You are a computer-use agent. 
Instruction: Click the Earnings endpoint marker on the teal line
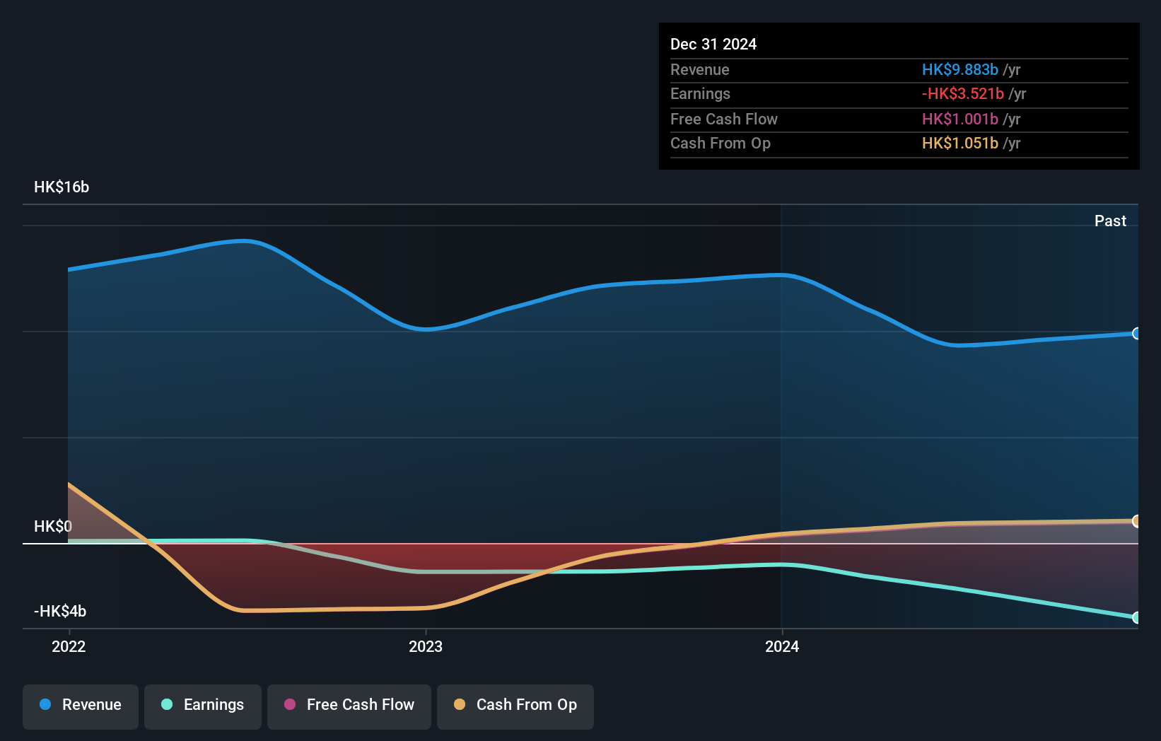point(1136,617)
